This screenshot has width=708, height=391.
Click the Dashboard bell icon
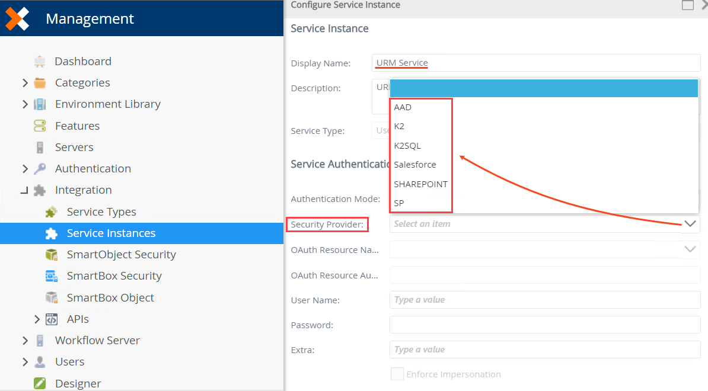[39, 60]
